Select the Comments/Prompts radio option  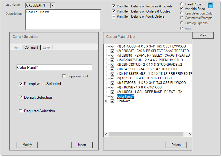tap(182, 18)
